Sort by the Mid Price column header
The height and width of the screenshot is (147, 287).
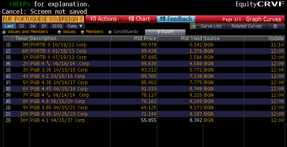[134, 39]
